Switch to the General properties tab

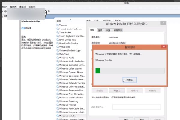coord(92,30)
